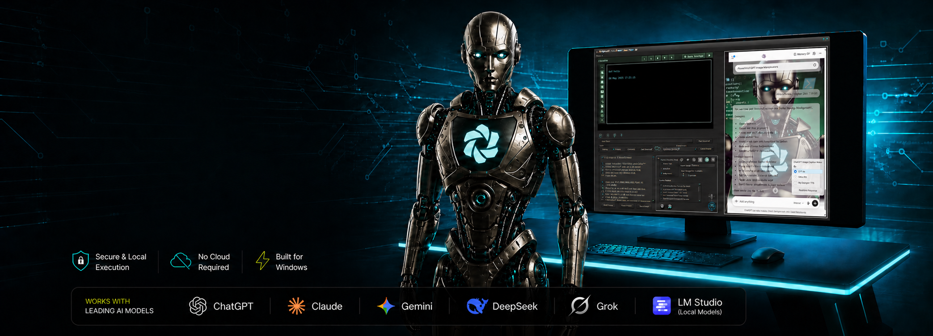Image resolution: width=933 pixels, height=336 pixels.
Task: Click the Restore Response button in popup
Action: [808, 191]
